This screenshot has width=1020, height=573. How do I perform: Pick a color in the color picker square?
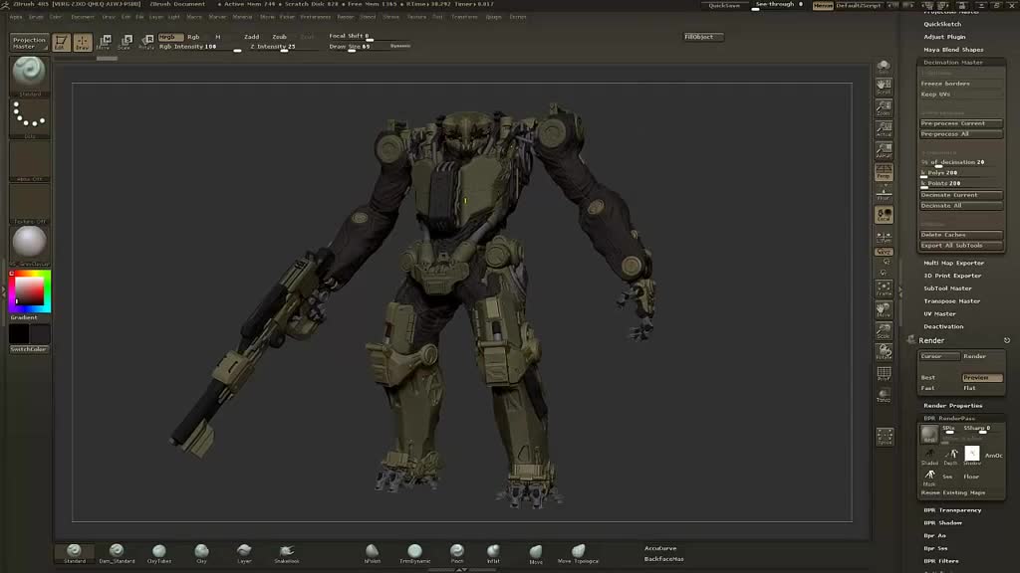(x=29, y=289)
